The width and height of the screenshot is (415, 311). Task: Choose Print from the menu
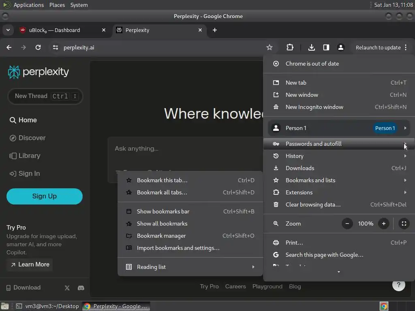(339, 243)
